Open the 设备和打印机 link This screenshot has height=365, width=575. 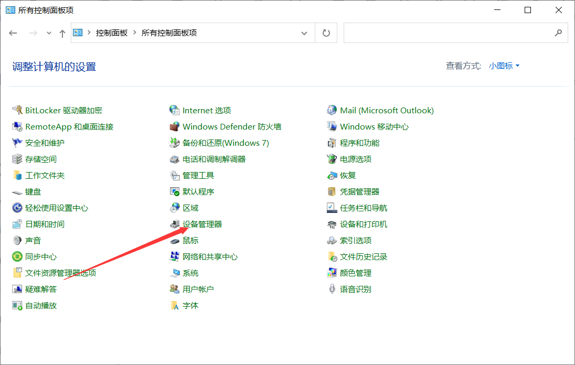[x=364, y=224]
